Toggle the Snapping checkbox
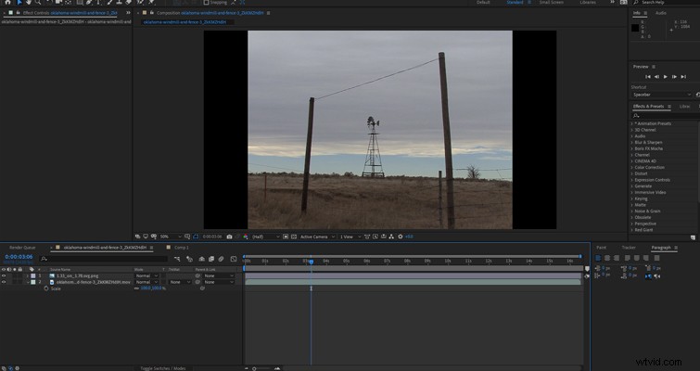The width and height of the screenshot is (700, 371). [x=206, y=2]
